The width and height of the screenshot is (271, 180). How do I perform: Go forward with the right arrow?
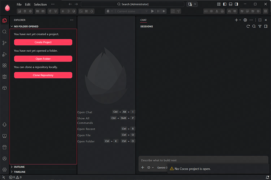[x=76, y=4]
